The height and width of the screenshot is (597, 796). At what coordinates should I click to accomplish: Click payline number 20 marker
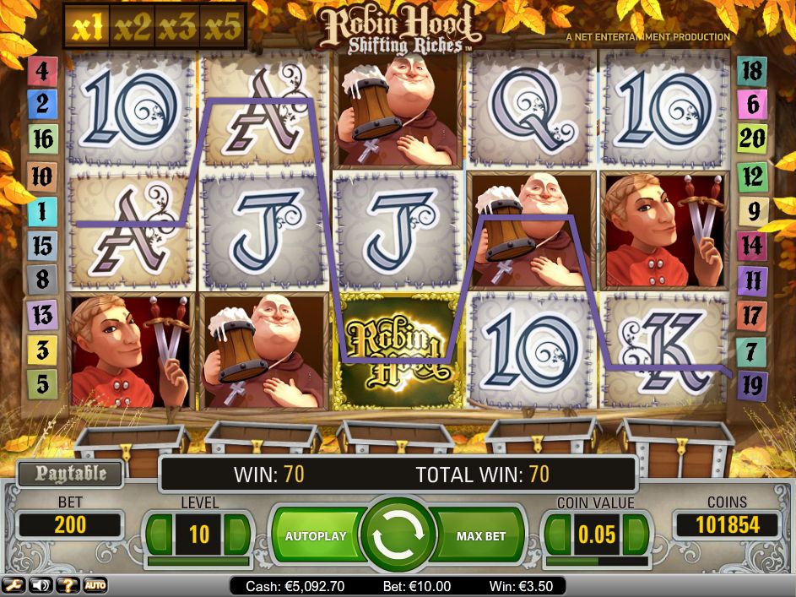[x=752, y=138]
